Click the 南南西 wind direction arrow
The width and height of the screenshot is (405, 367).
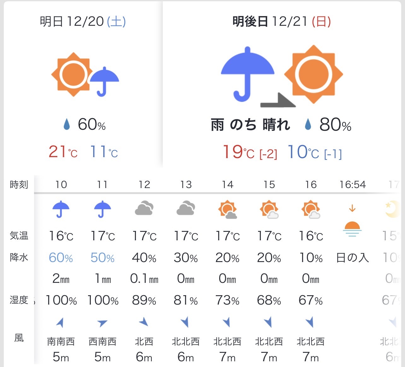click(60, 323)
